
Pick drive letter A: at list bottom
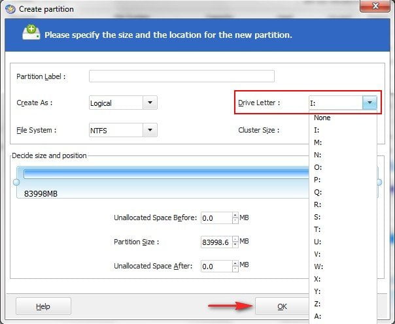click(x=318, y=316)
